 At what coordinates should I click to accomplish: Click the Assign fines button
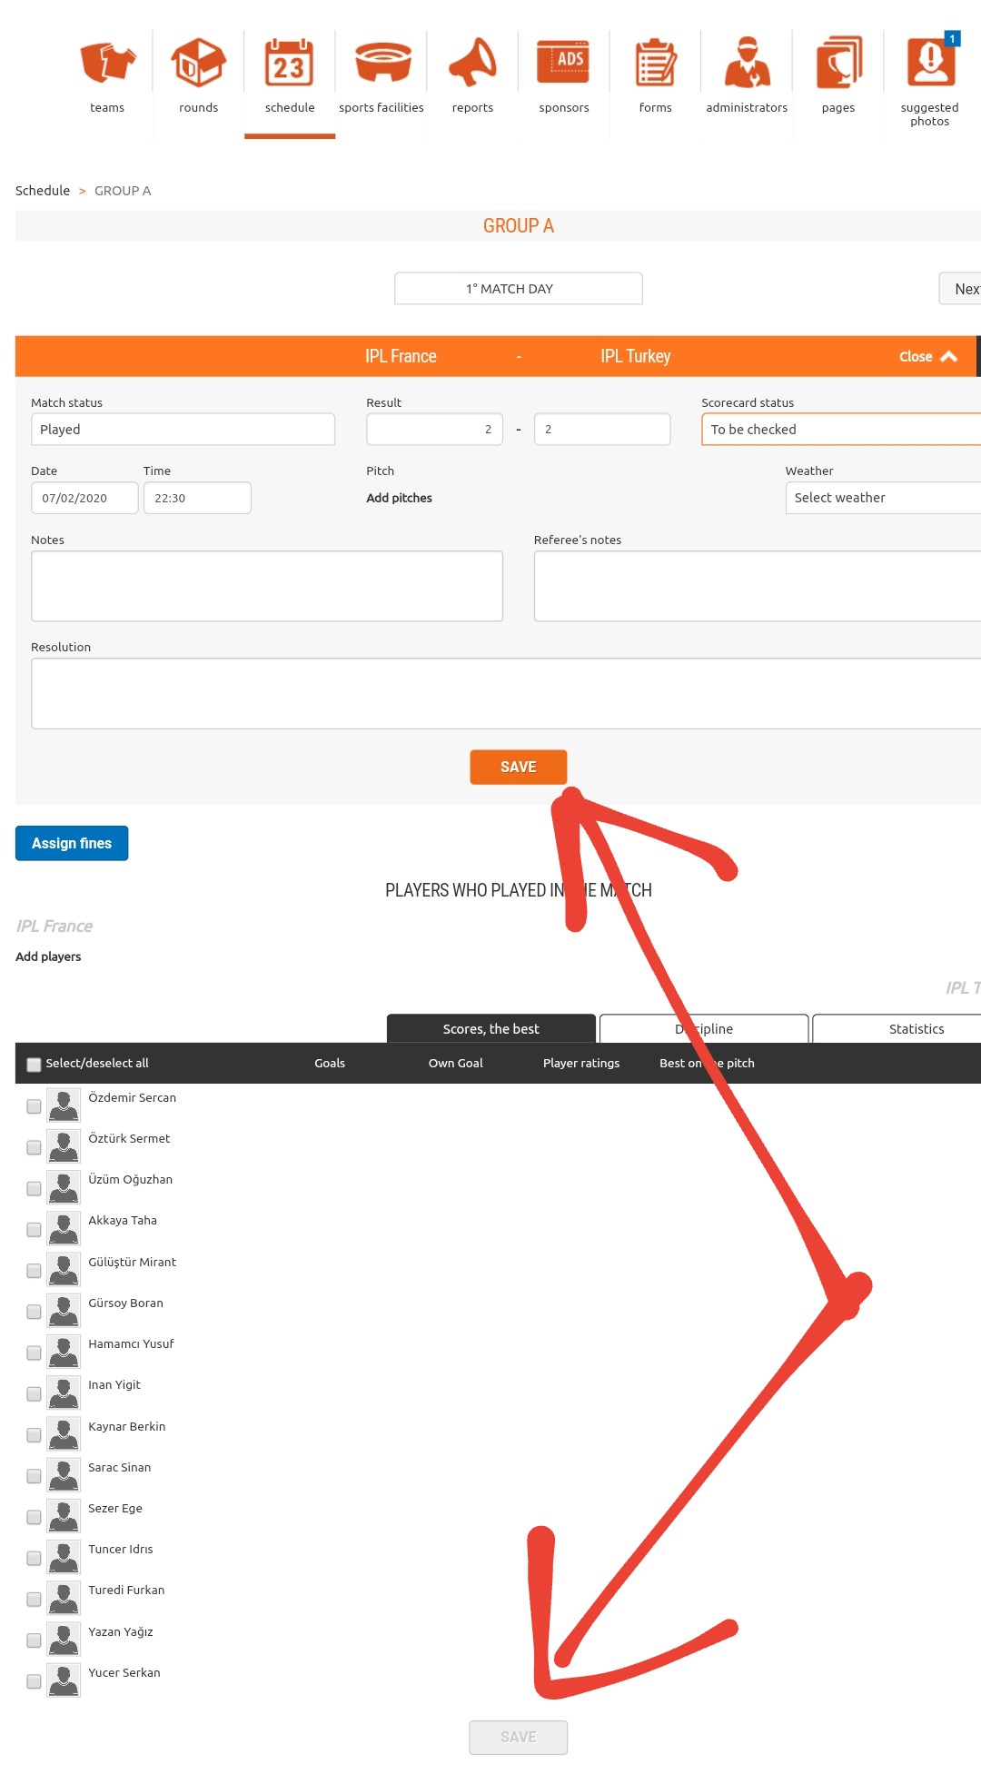(72, 843)
